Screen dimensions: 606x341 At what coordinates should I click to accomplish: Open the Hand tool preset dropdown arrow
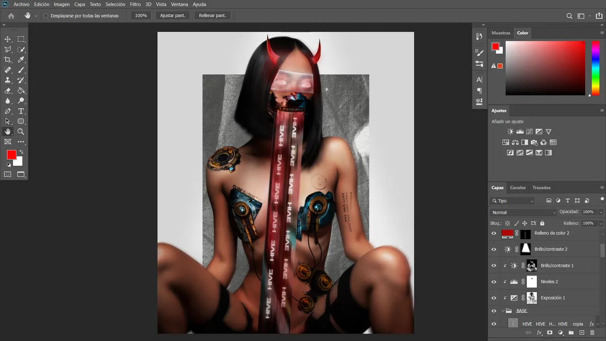[x=36, y=16]
